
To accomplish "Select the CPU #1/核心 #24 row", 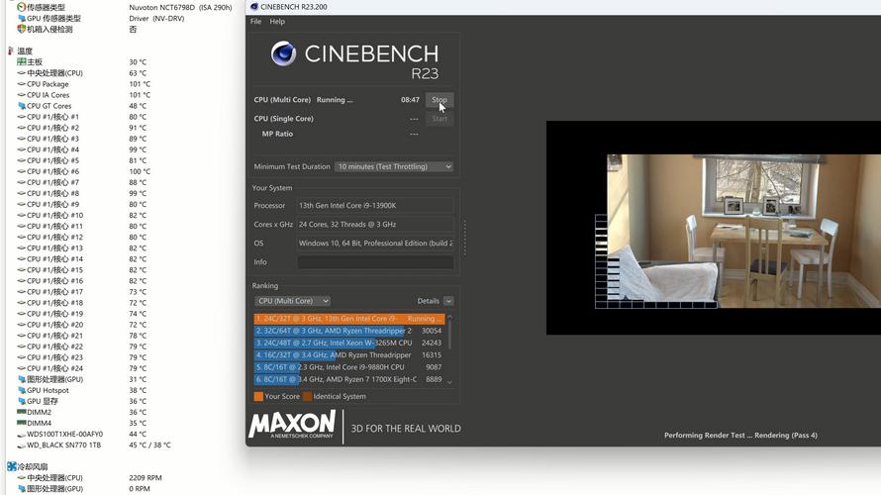I will pos(81,368).
